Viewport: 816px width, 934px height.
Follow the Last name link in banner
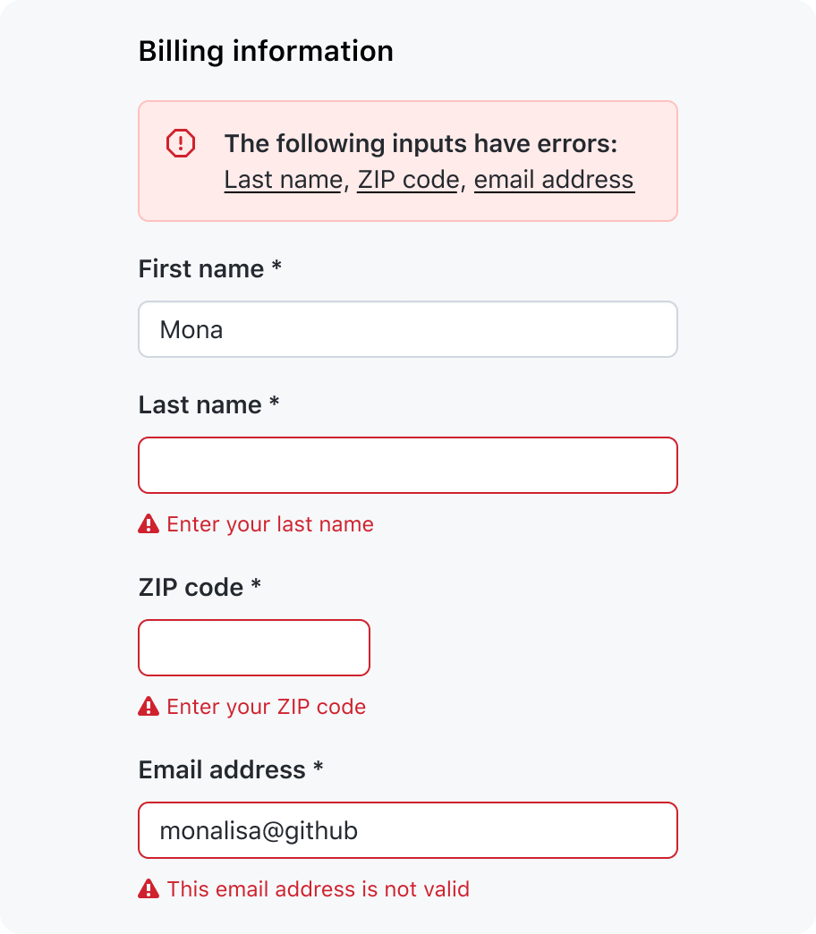284,180
